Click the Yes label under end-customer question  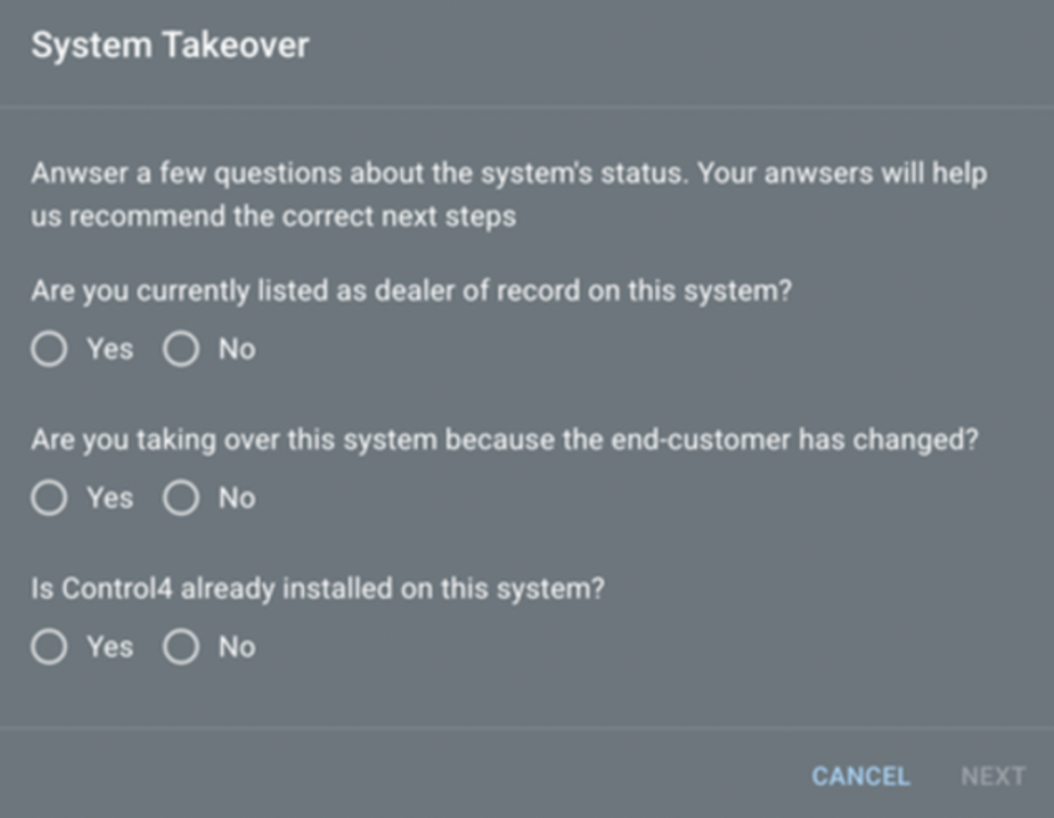click(110, 498)
